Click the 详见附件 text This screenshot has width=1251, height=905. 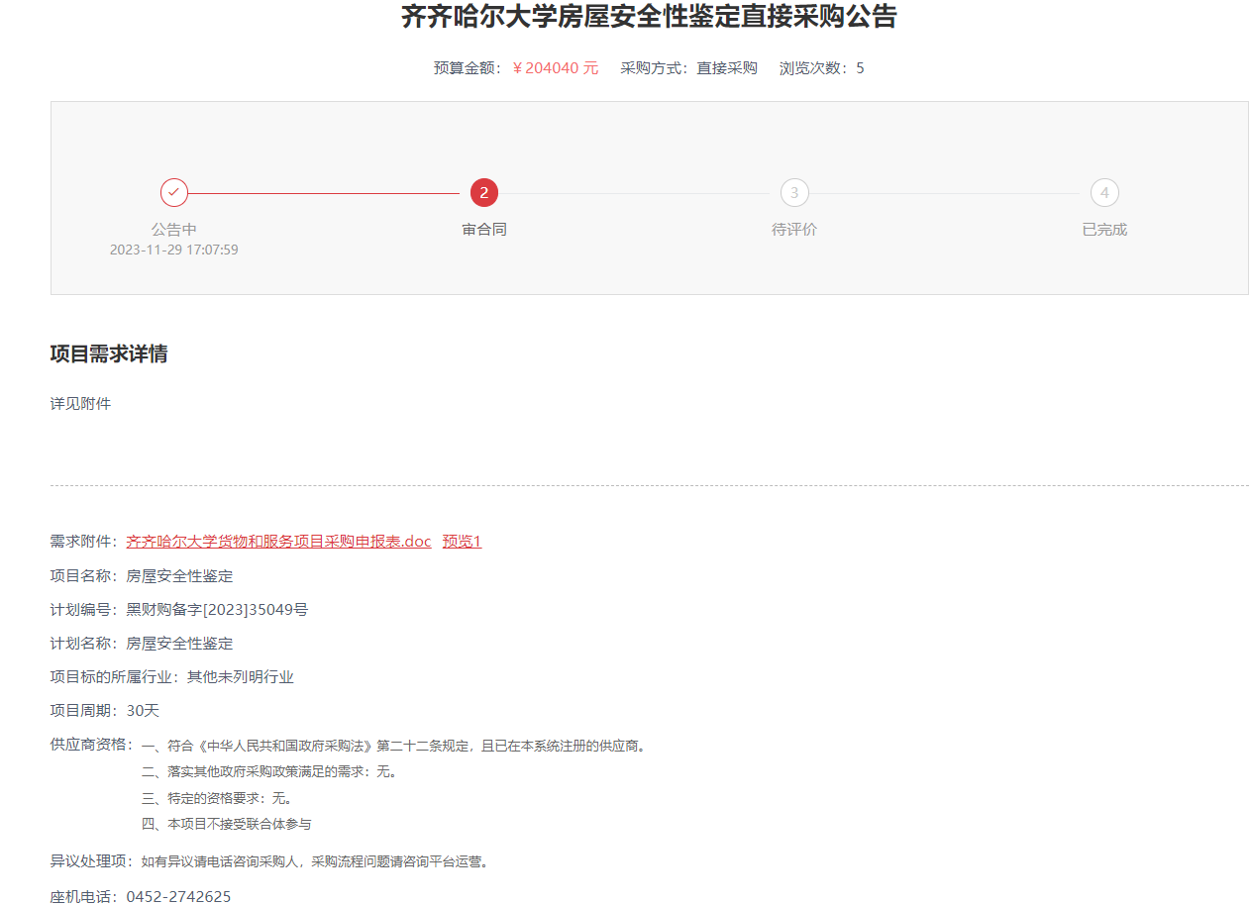[80, 404]
